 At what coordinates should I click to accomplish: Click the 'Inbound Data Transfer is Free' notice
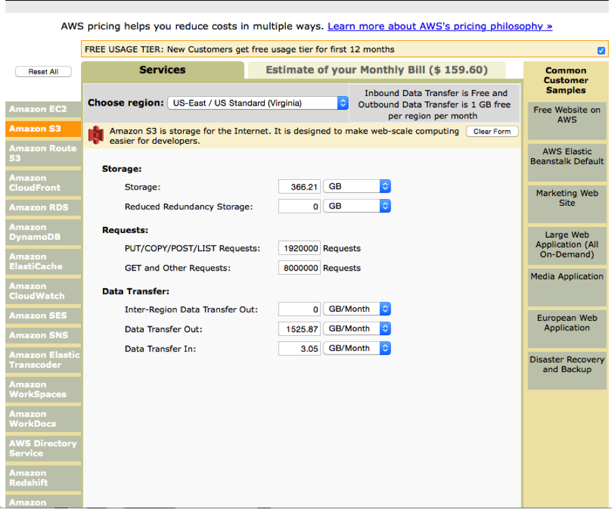click(x=434, y=104)
